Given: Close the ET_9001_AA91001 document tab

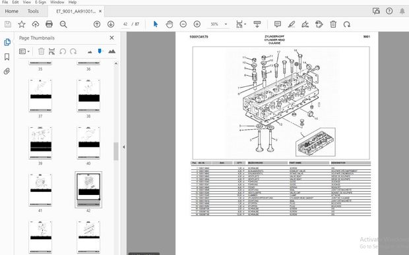Looking at the screenshot, I should click(100, 11).
